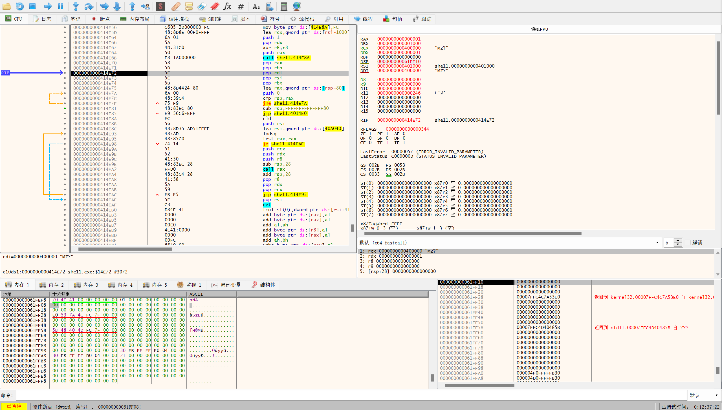Click the 命令 command input field
The width and height of the screenshot is (722, 410).
click(351, 395)
